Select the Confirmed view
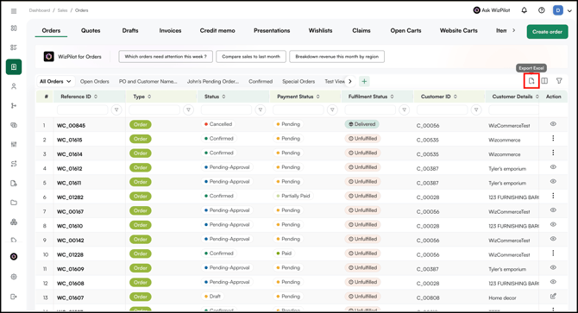This screenshot has height=313, width=578. click(261, 81)
